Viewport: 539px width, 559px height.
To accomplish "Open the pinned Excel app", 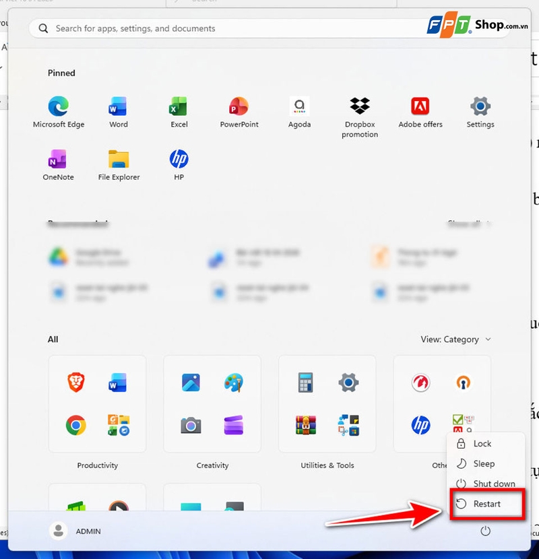I will 179,112.
